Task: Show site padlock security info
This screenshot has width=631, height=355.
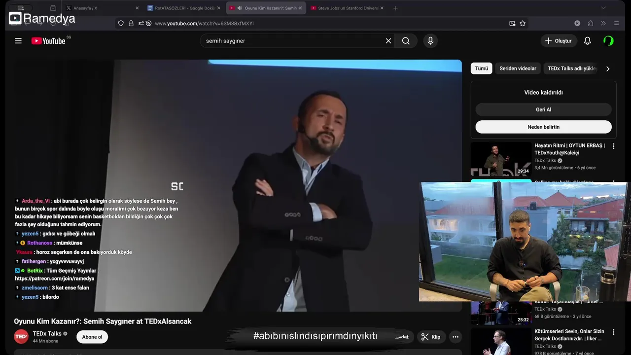Action: pos(131,23)
